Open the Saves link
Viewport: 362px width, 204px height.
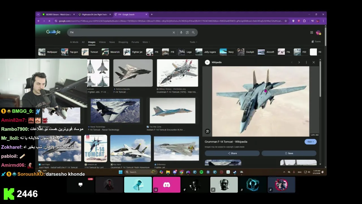point(316,42)
